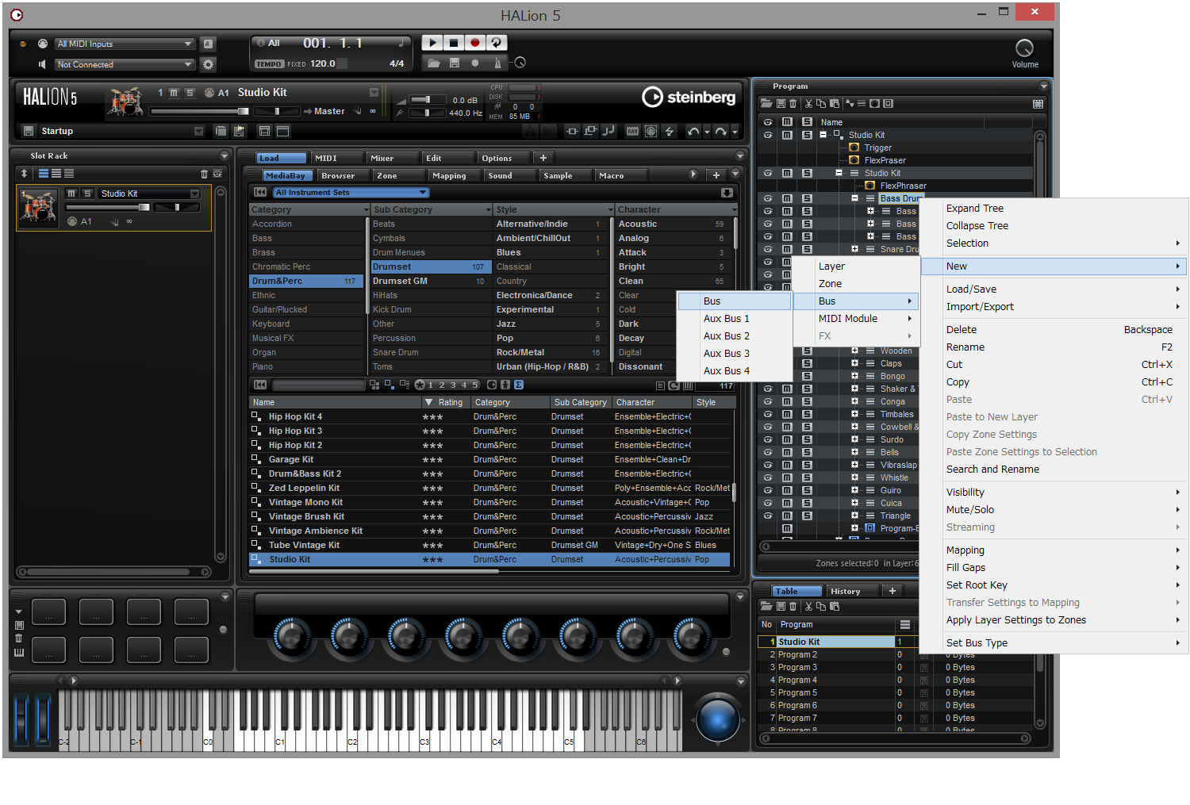Screen dimensions: 1190x805
Task: Toggle visibility eye for top Studio Kit program row
Action: (x=768, y=135)
